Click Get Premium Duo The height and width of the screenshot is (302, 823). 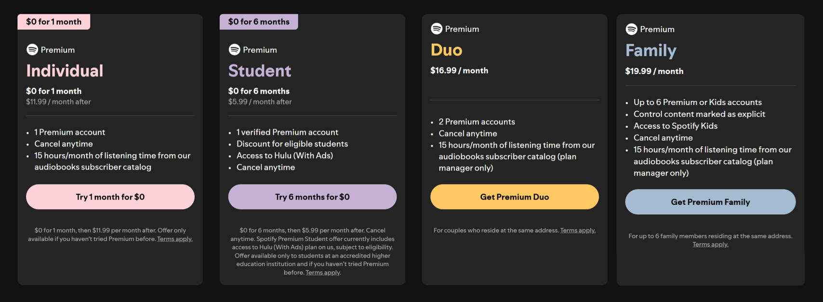[514, 197]
